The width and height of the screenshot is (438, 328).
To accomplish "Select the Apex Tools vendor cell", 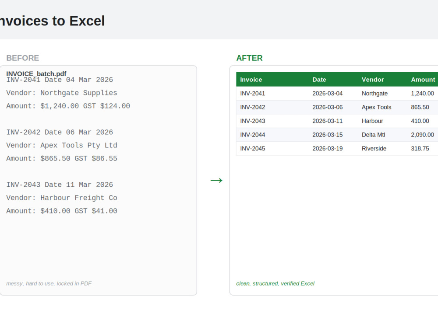I will tap(382, 107).
